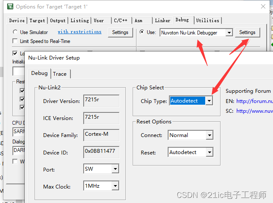Click the Dialog DLL field showing DARM
Viewport: 273px width, 203px height.
(19, 150)
